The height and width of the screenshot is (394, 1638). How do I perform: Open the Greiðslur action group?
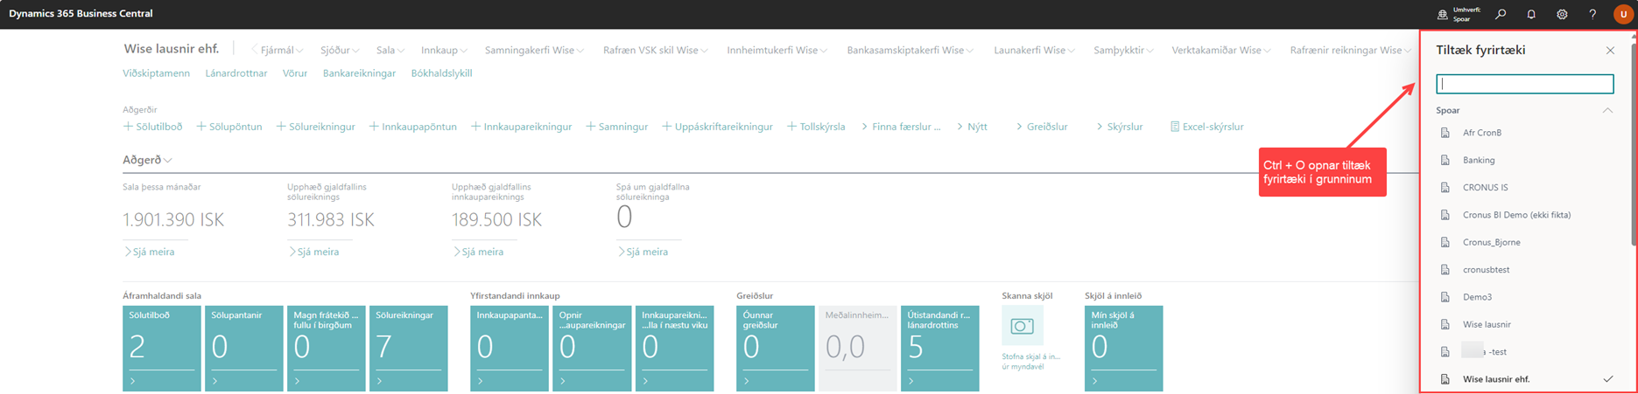tap(1042, 127)
